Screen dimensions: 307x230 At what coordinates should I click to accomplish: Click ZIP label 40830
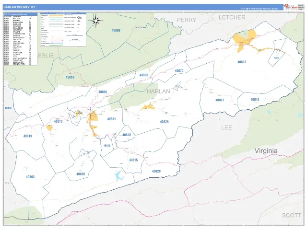[x=81, y=174]
